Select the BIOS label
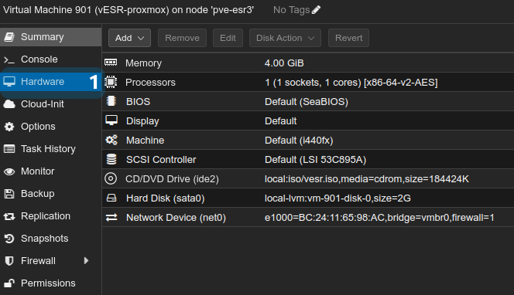 tap(138, 102)
